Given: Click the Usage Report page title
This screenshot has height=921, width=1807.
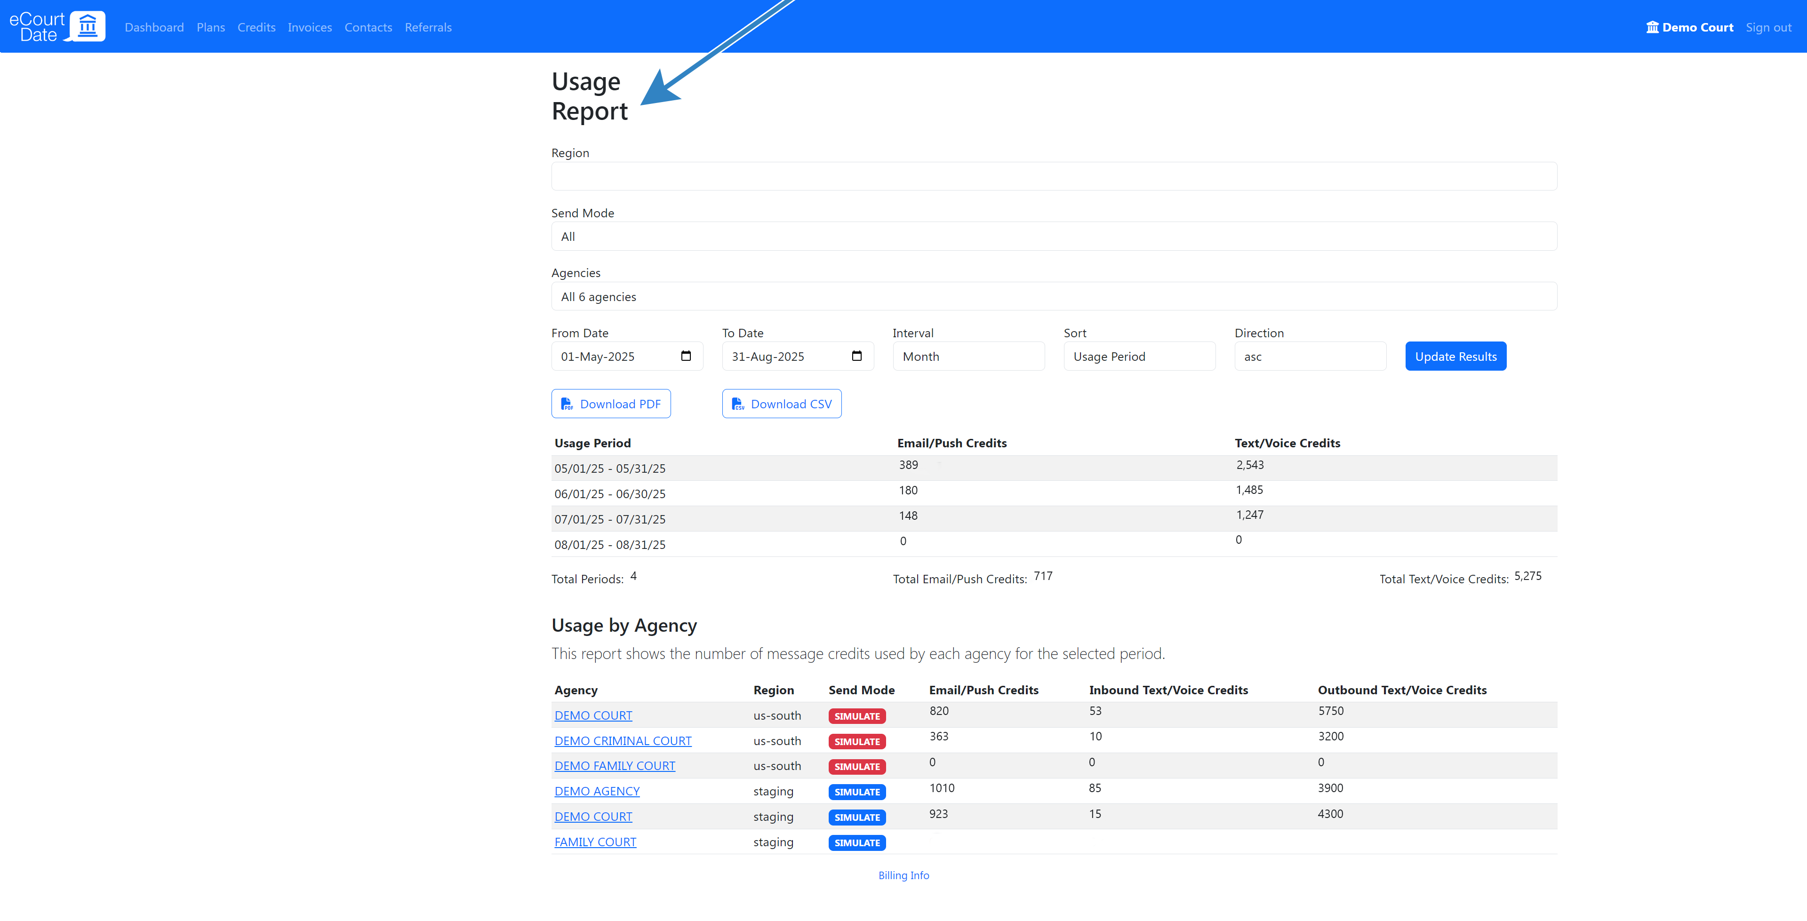Looking at the screenshot, I should (589, 96).
